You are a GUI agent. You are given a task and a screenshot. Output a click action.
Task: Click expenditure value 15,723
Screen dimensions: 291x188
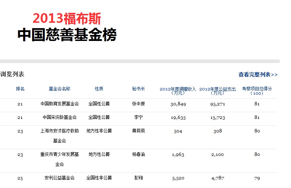tap(217, 118)
